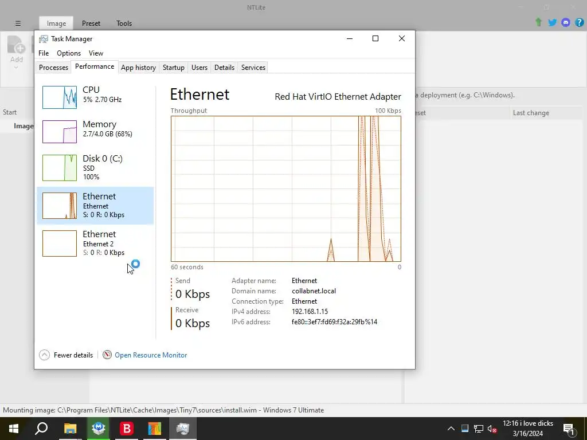Open colorful bars app in taskbar
Image resolution: width=587 pixels, height=440 pixels.
tap(155, 429)
